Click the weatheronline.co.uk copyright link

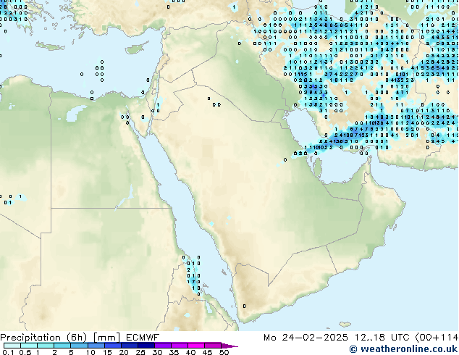point(403,349)
